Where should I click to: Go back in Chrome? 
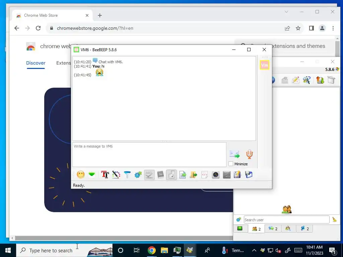click(17, 28)
